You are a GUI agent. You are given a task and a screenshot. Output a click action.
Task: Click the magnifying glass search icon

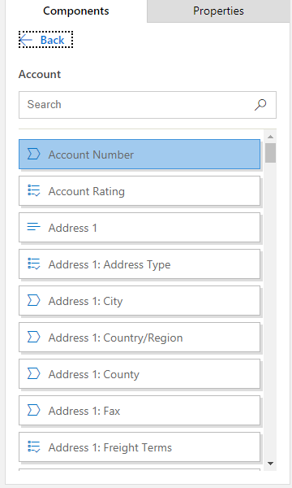260,105
